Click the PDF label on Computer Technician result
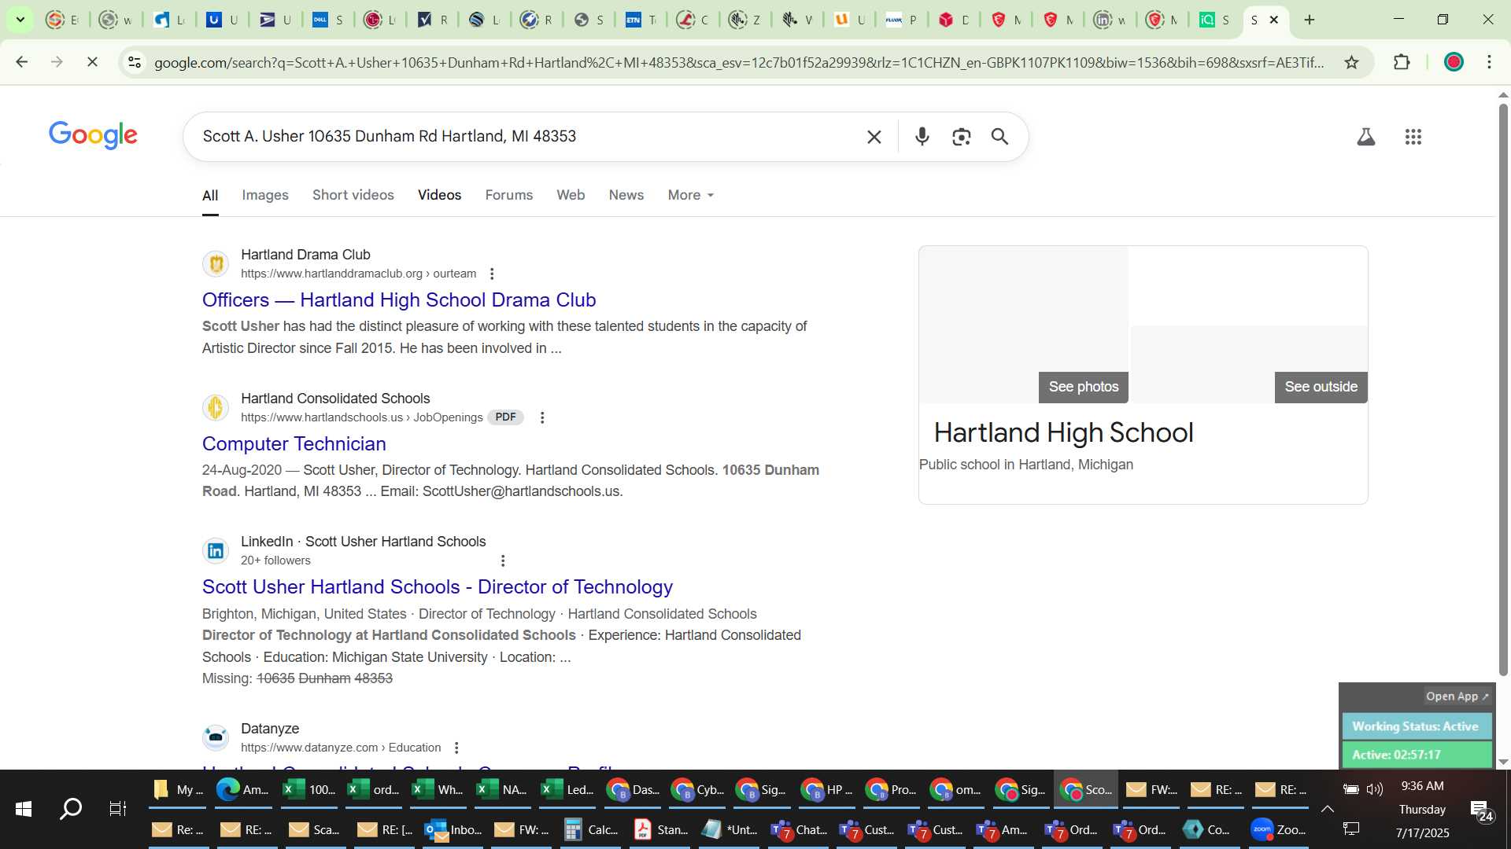Viewport: 1511px width, 849px height. coord(505,417)
